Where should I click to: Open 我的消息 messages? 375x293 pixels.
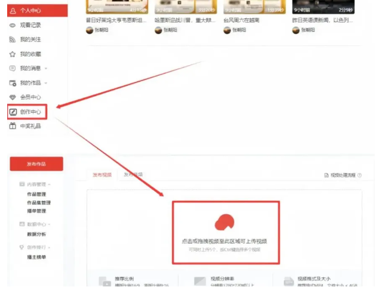(30, 69)
